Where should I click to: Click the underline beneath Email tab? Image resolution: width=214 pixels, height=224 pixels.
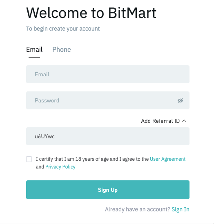click(x=34, y=57)
